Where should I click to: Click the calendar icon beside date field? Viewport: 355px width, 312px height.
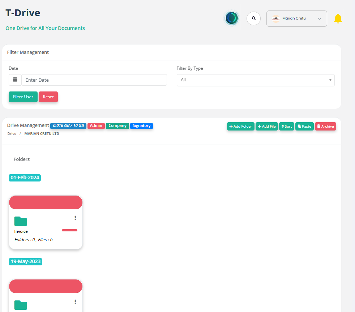(15, 80)
